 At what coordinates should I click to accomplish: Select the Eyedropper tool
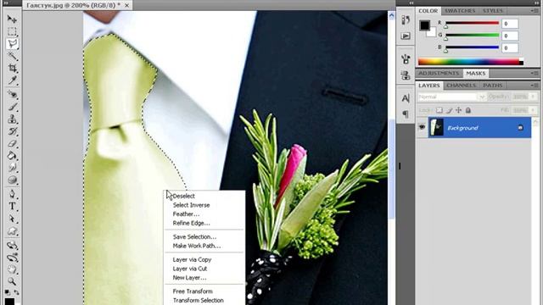click(x=12, y=80)
